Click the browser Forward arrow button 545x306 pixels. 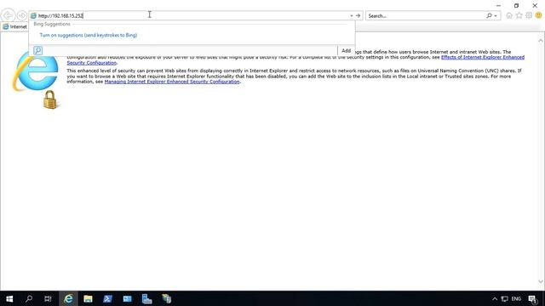click(x=21, y=15)
